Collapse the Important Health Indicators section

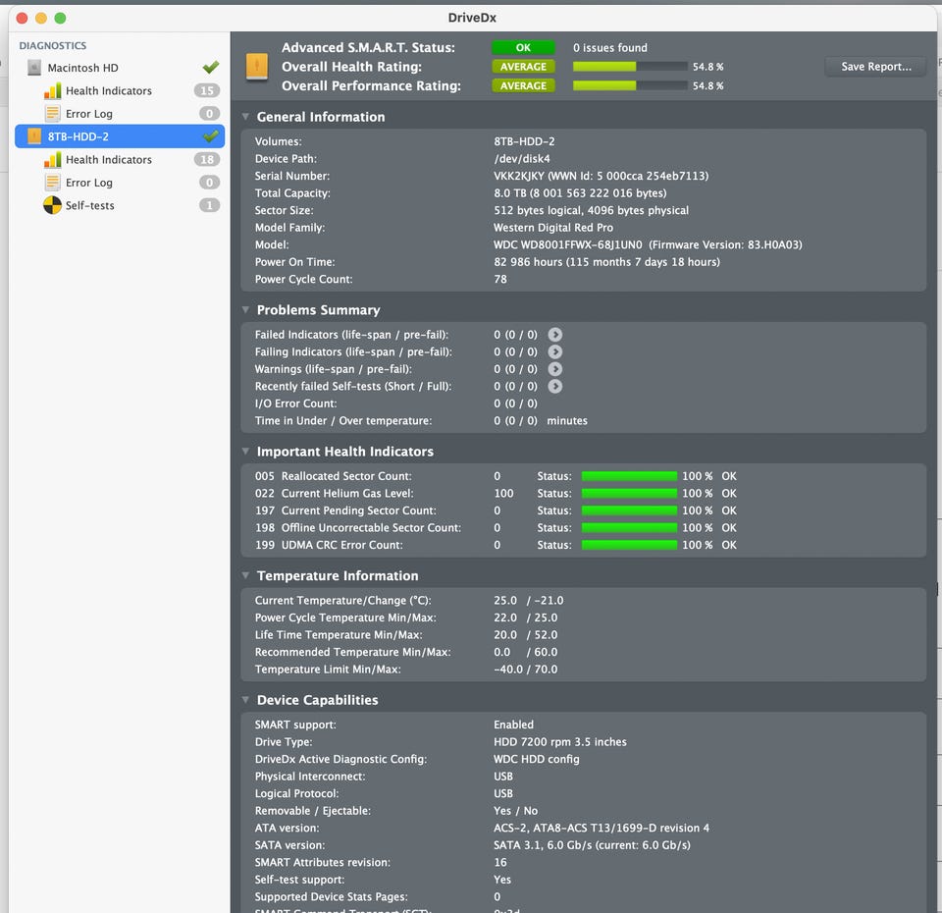coord(245,451)
